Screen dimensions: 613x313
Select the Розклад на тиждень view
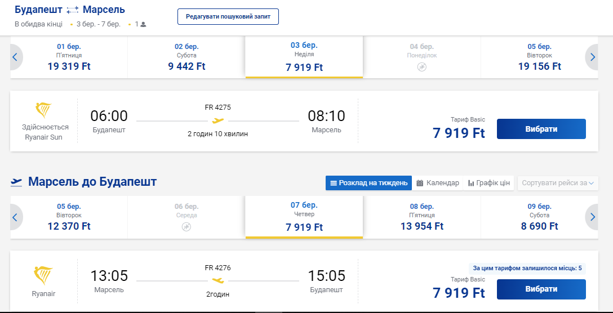point(368,183)
